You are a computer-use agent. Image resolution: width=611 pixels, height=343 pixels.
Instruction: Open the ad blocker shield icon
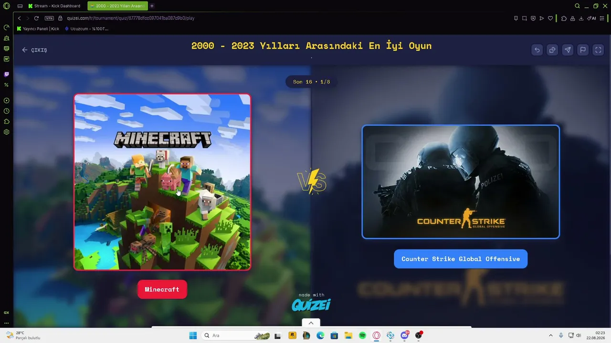(x=533, y=18)
